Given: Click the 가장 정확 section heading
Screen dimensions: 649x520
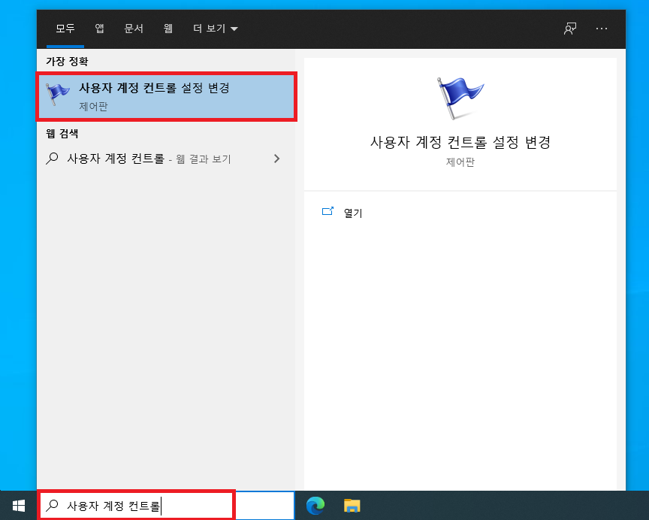Looking at the screenshot, I should [67, 62].
